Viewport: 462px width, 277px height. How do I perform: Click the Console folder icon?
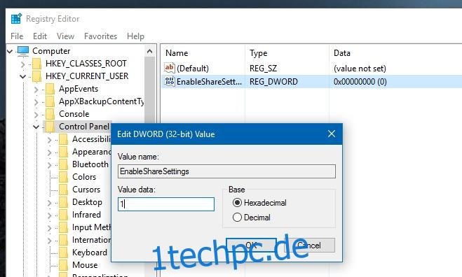(50, 114)
